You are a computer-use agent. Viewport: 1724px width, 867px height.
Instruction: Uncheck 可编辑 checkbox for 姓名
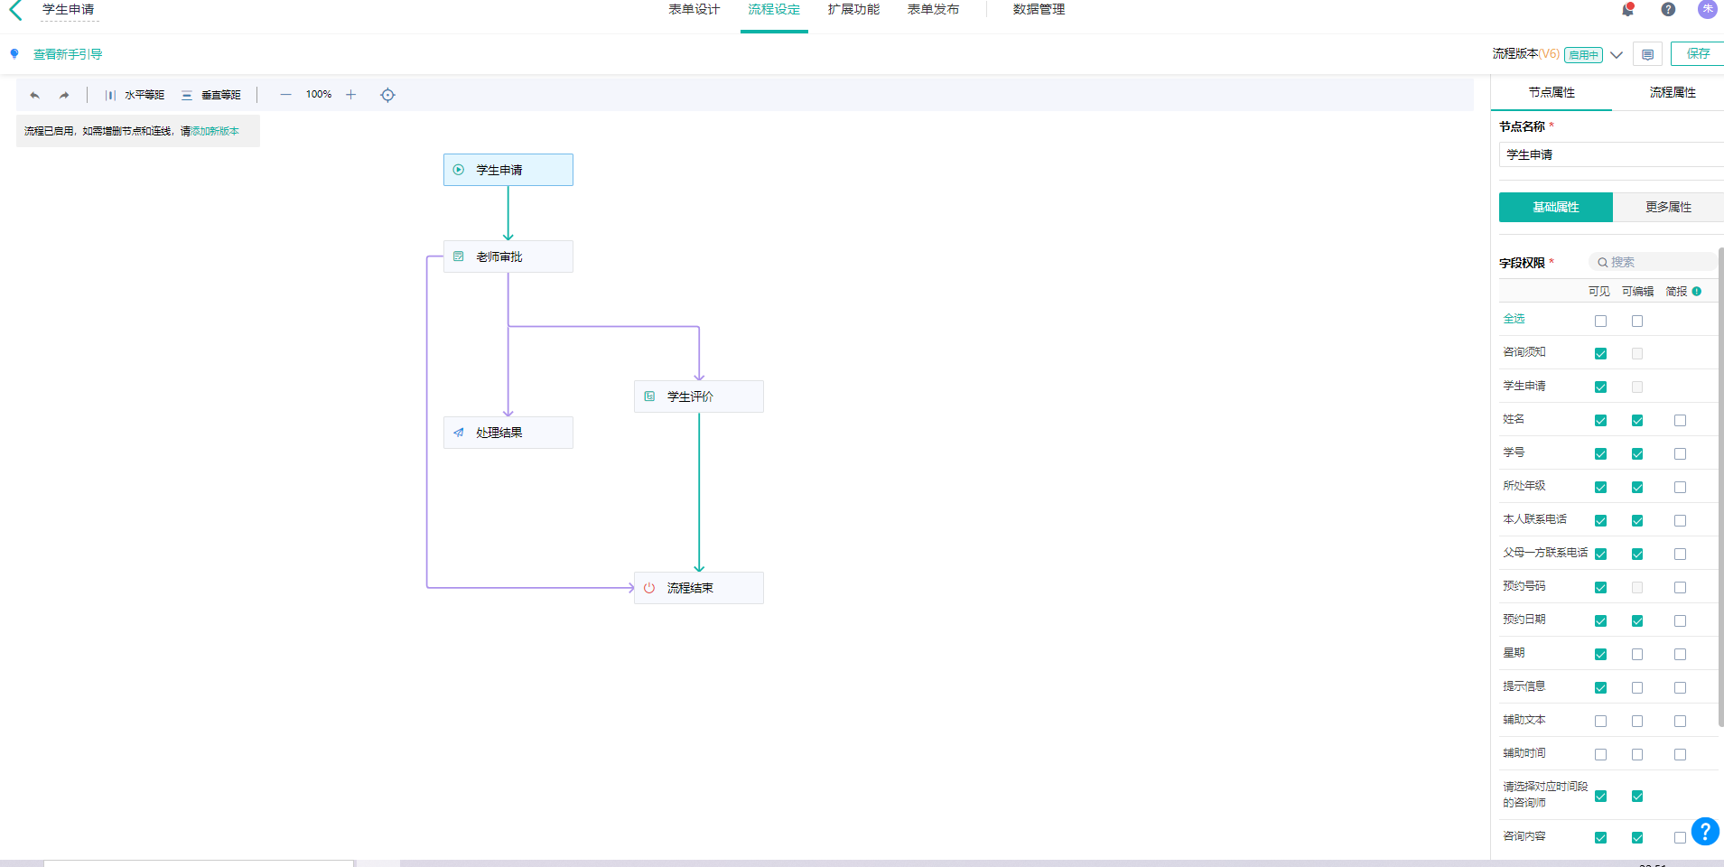point(1636,420)
